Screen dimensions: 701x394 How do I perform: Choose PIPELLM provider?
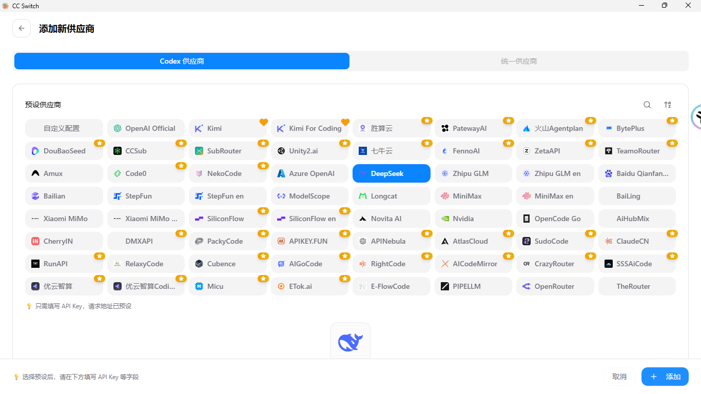473,286
